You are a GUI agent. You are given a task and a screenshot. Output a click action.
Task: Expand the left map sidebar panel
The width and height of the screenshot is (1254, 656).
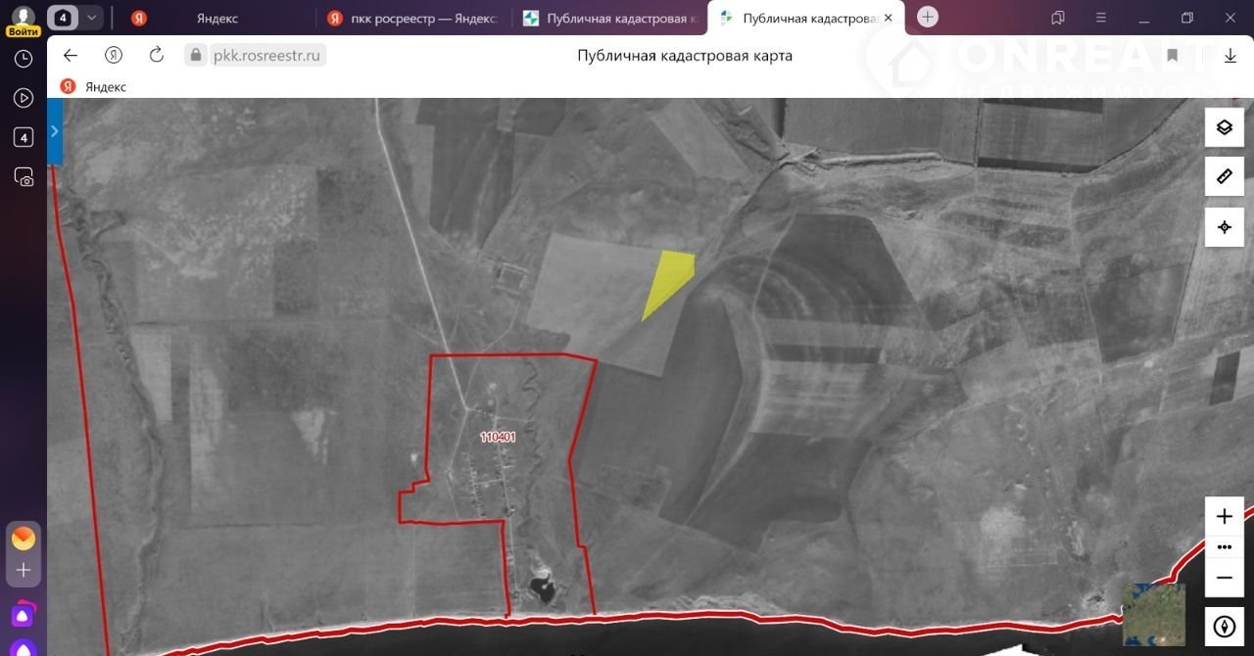[x=55, y=131]
